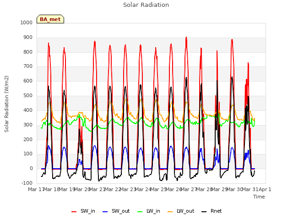
Task: Click the 500 y-axis tick label
Action: [28, 96]
